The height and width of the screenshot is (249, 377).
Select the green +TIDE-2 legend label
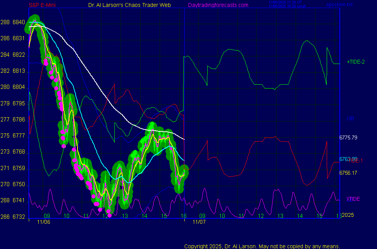356,62
